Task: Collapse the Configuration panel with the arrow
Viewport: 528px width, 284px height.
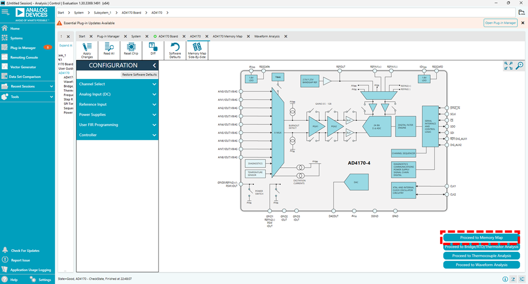Action: (154, 65)
